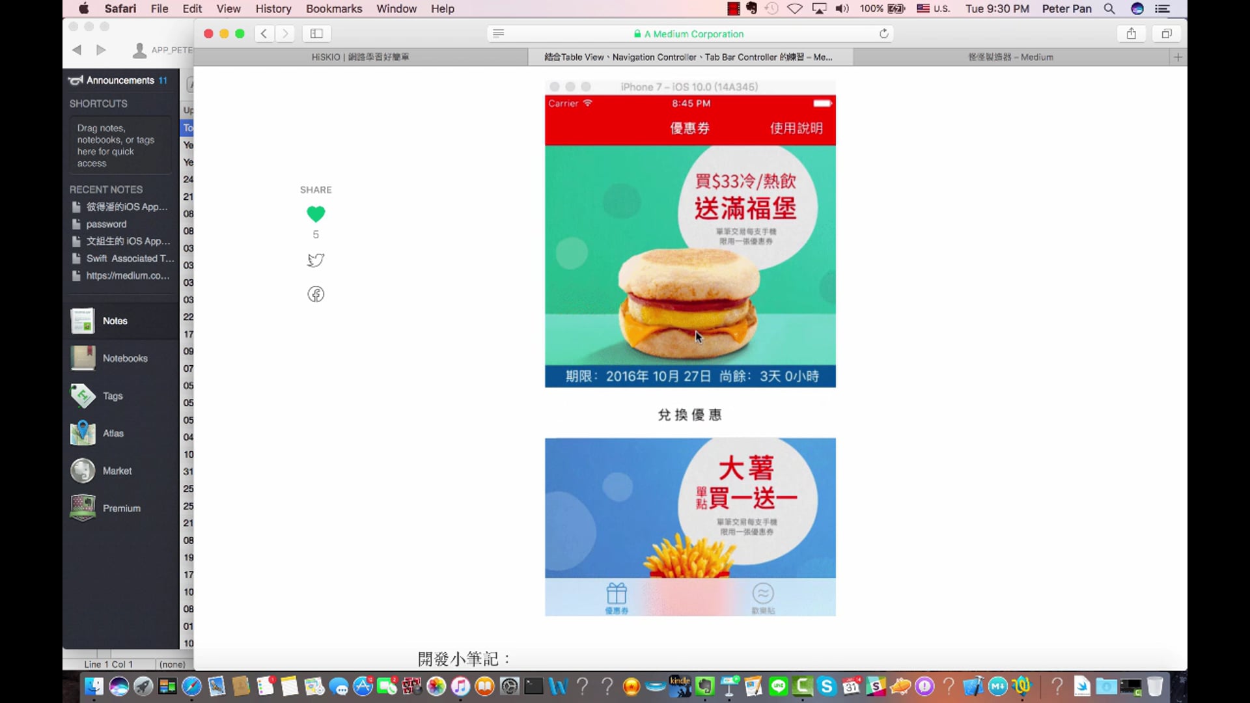Like the article with the heart button

click(316, 214)
